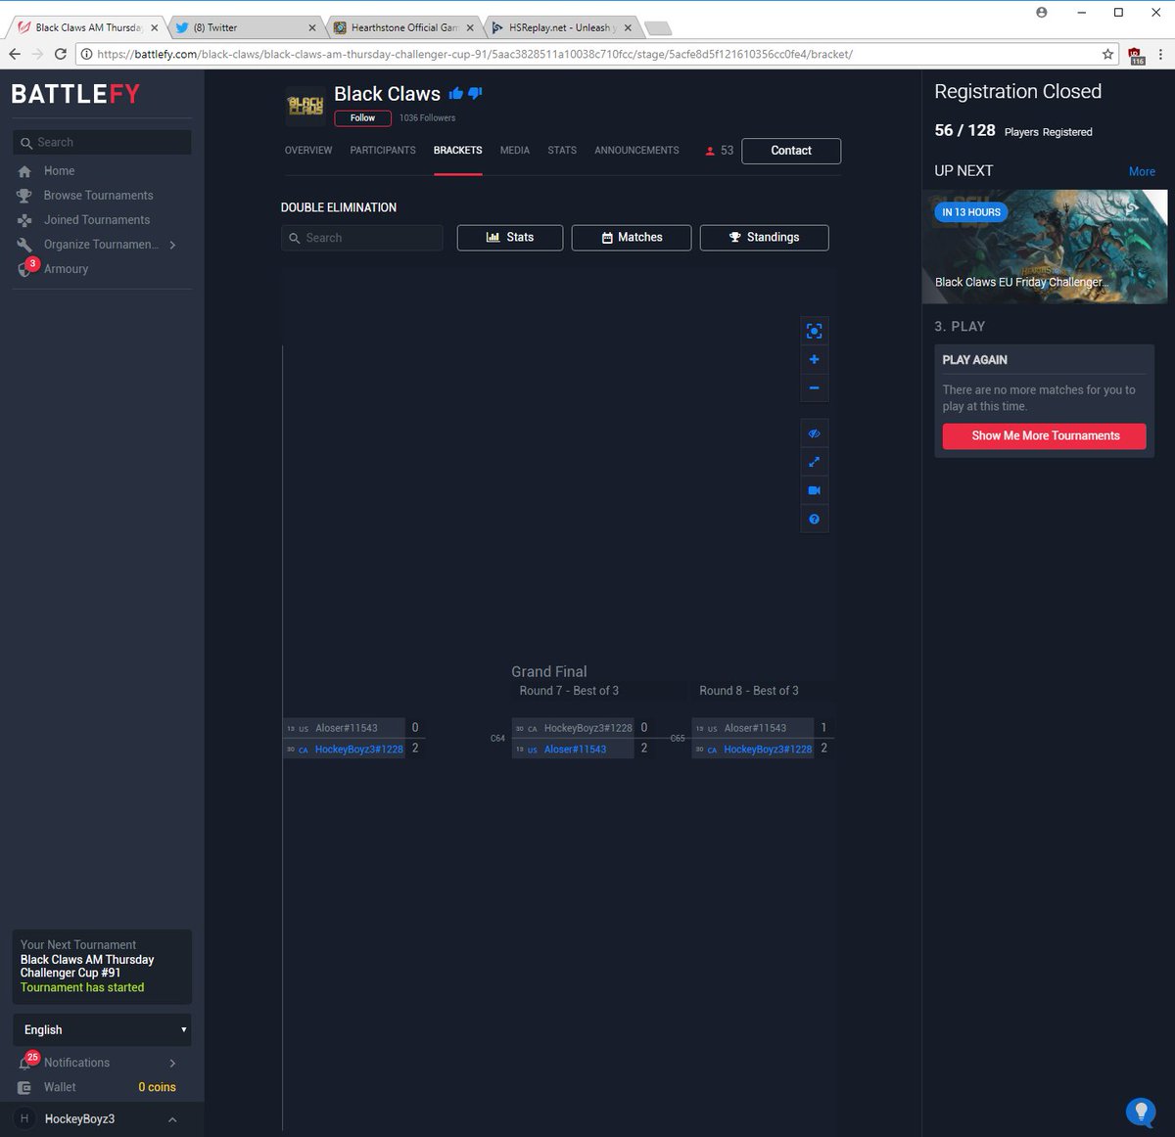The image size is (1175, 1137).
Task: Bookmark page with the star icon
Action: (x=1107, y=54)
